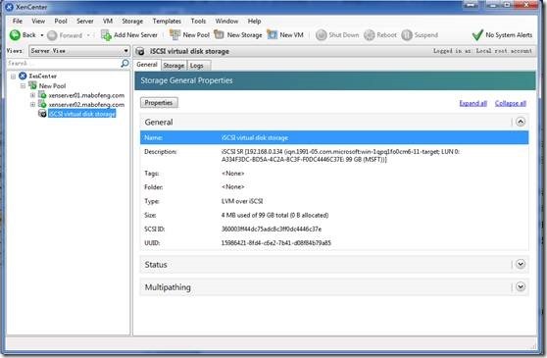Open the Storage menu
The height and width of the screenshot is (358, 547).
132,21
